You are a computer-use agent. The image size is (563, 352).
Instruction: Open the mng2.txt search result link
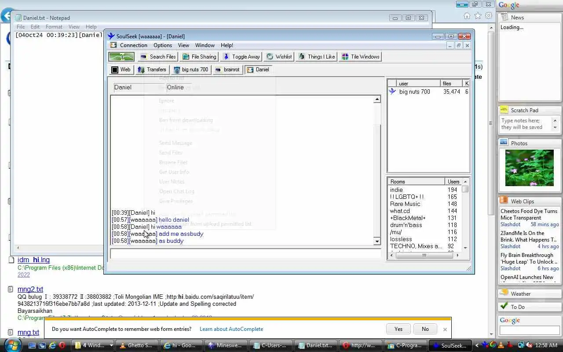30,289
